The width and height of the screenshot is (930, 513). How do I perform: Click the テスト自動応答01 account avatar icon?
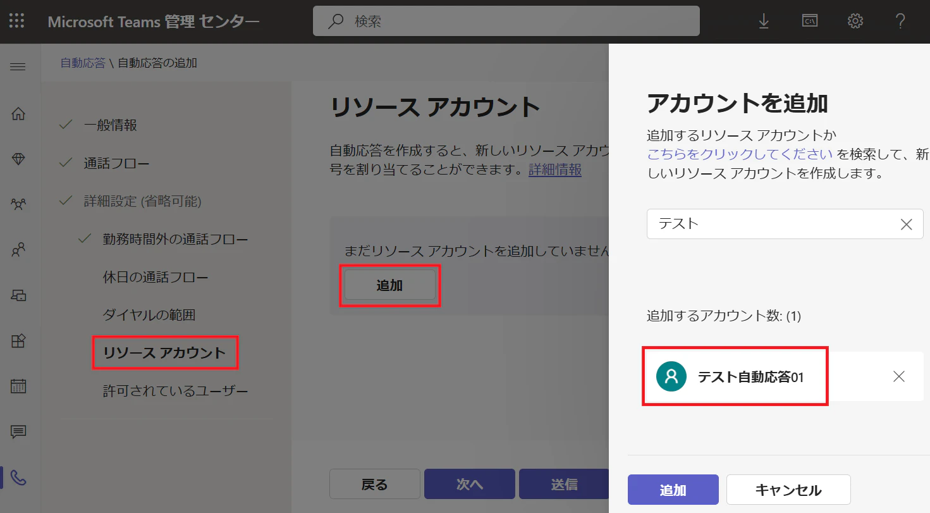coord(671,376)
